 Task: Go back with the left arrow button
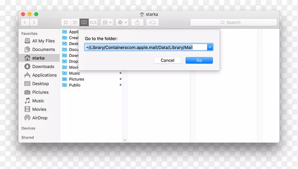25,22
